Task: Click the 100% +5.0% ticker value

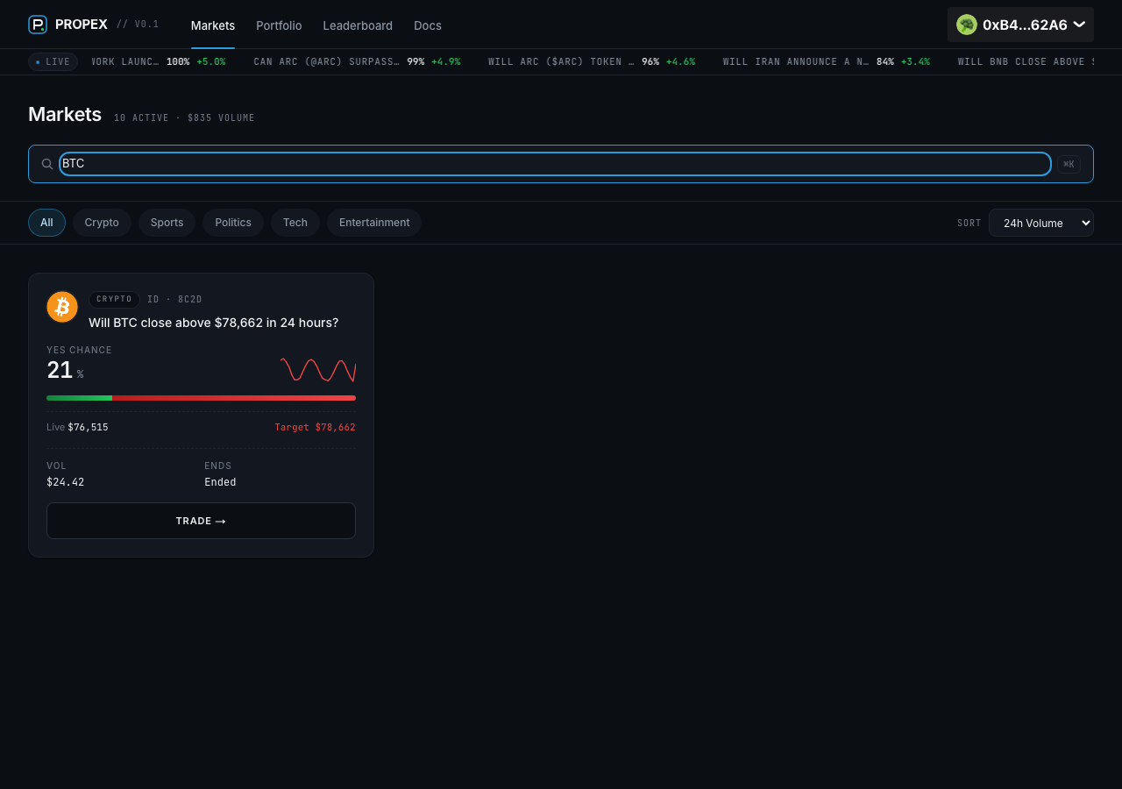Action: coord(195,61)
